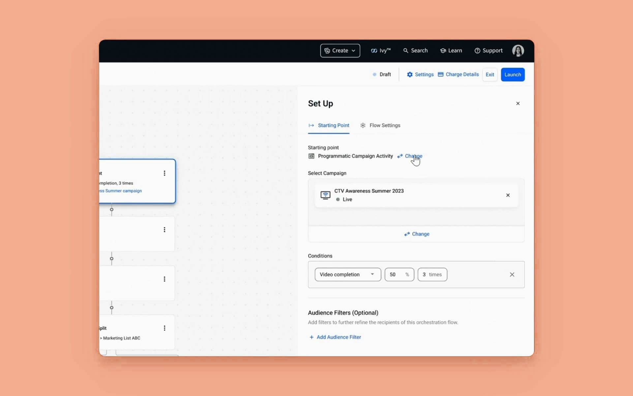Delete the Video completion condition
Image resolution: width=633 pixels, height=396 pixels.
[512, 275]
